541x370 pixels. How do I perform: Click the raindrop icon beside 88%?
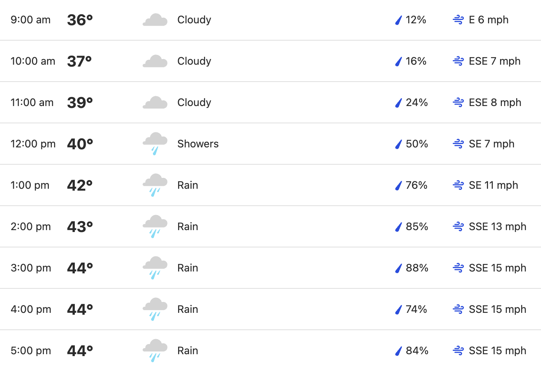[x=399, y=268]
